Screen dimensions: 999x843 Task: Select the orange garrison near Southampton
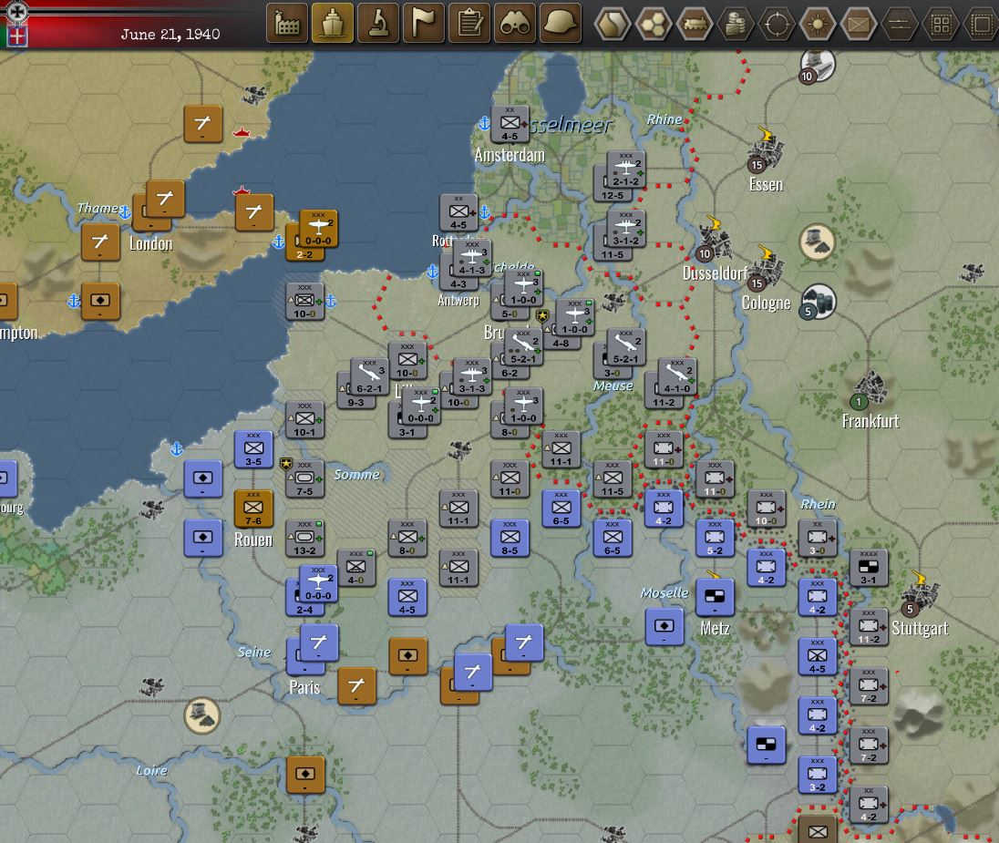coord(100,302)
